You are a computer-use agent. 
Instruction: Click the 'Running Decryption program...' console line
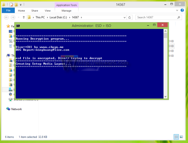click(42, 39)
